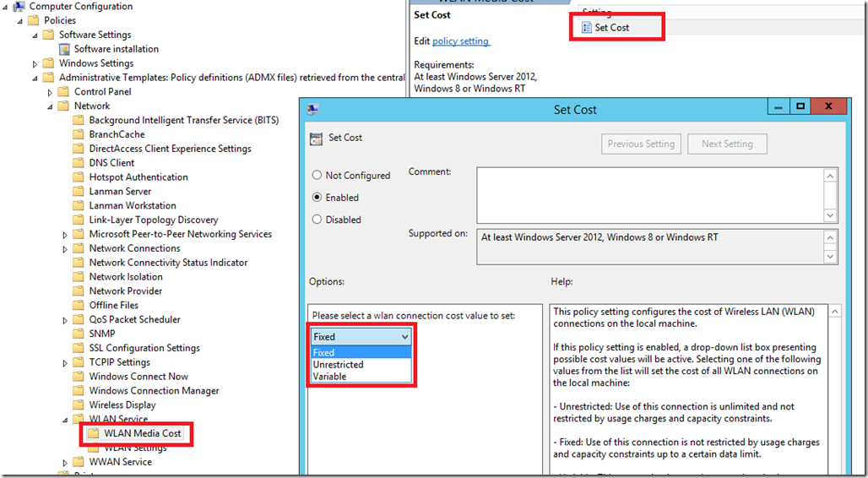Open the policy setting edit link
This screenshot has width=868, height=478.
461,41
